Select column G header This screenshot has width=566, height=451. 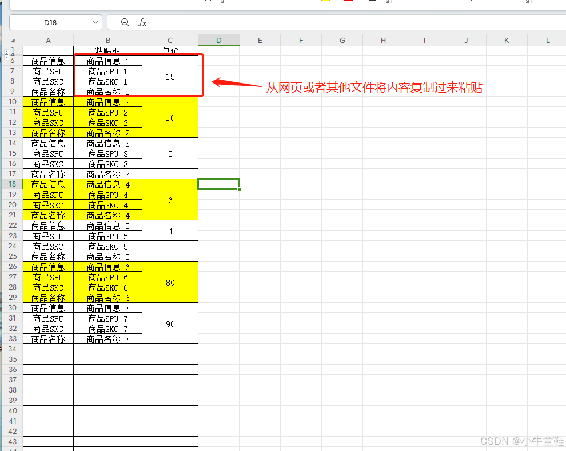tap(342, 41)
